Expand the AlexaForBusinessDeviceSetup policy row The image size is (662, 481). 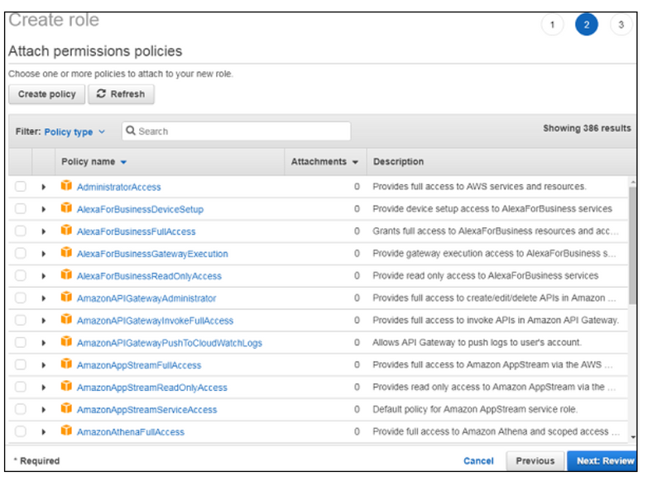44,209
